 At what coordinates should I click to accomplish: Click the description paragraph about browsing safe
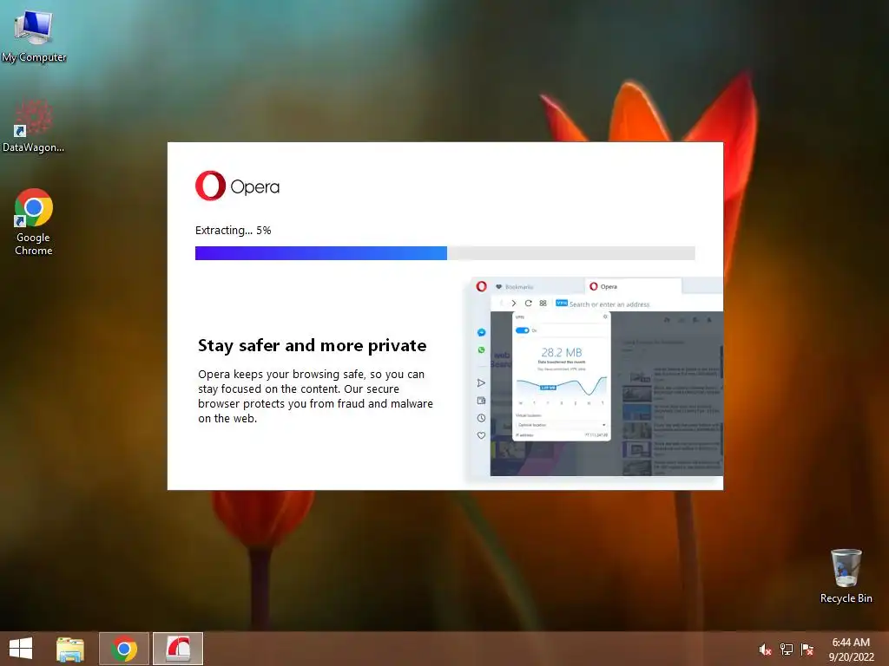coord(315,396)
